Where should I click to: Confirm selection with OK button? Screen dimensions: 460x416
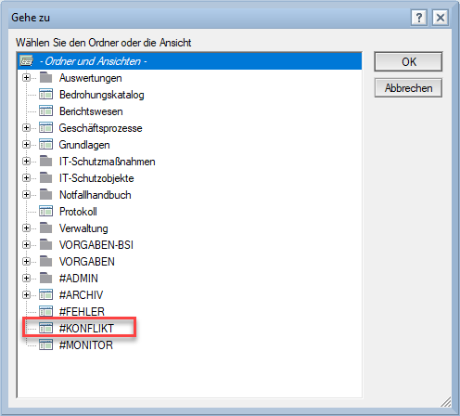point(408,62)
